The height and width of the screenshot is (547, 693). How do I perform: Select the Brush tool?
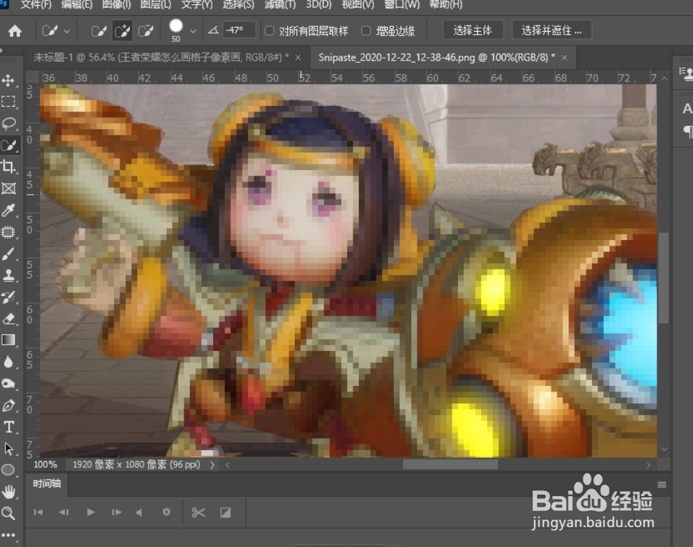pyautogui.click(x=8, y=253)
